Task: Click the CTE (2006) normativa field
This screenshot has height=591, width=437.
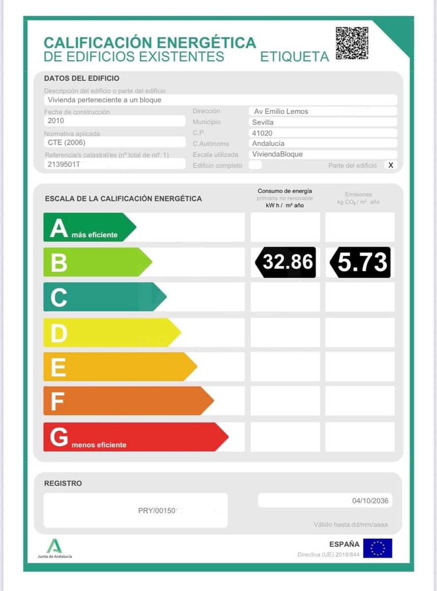Action: pos(115,143)
